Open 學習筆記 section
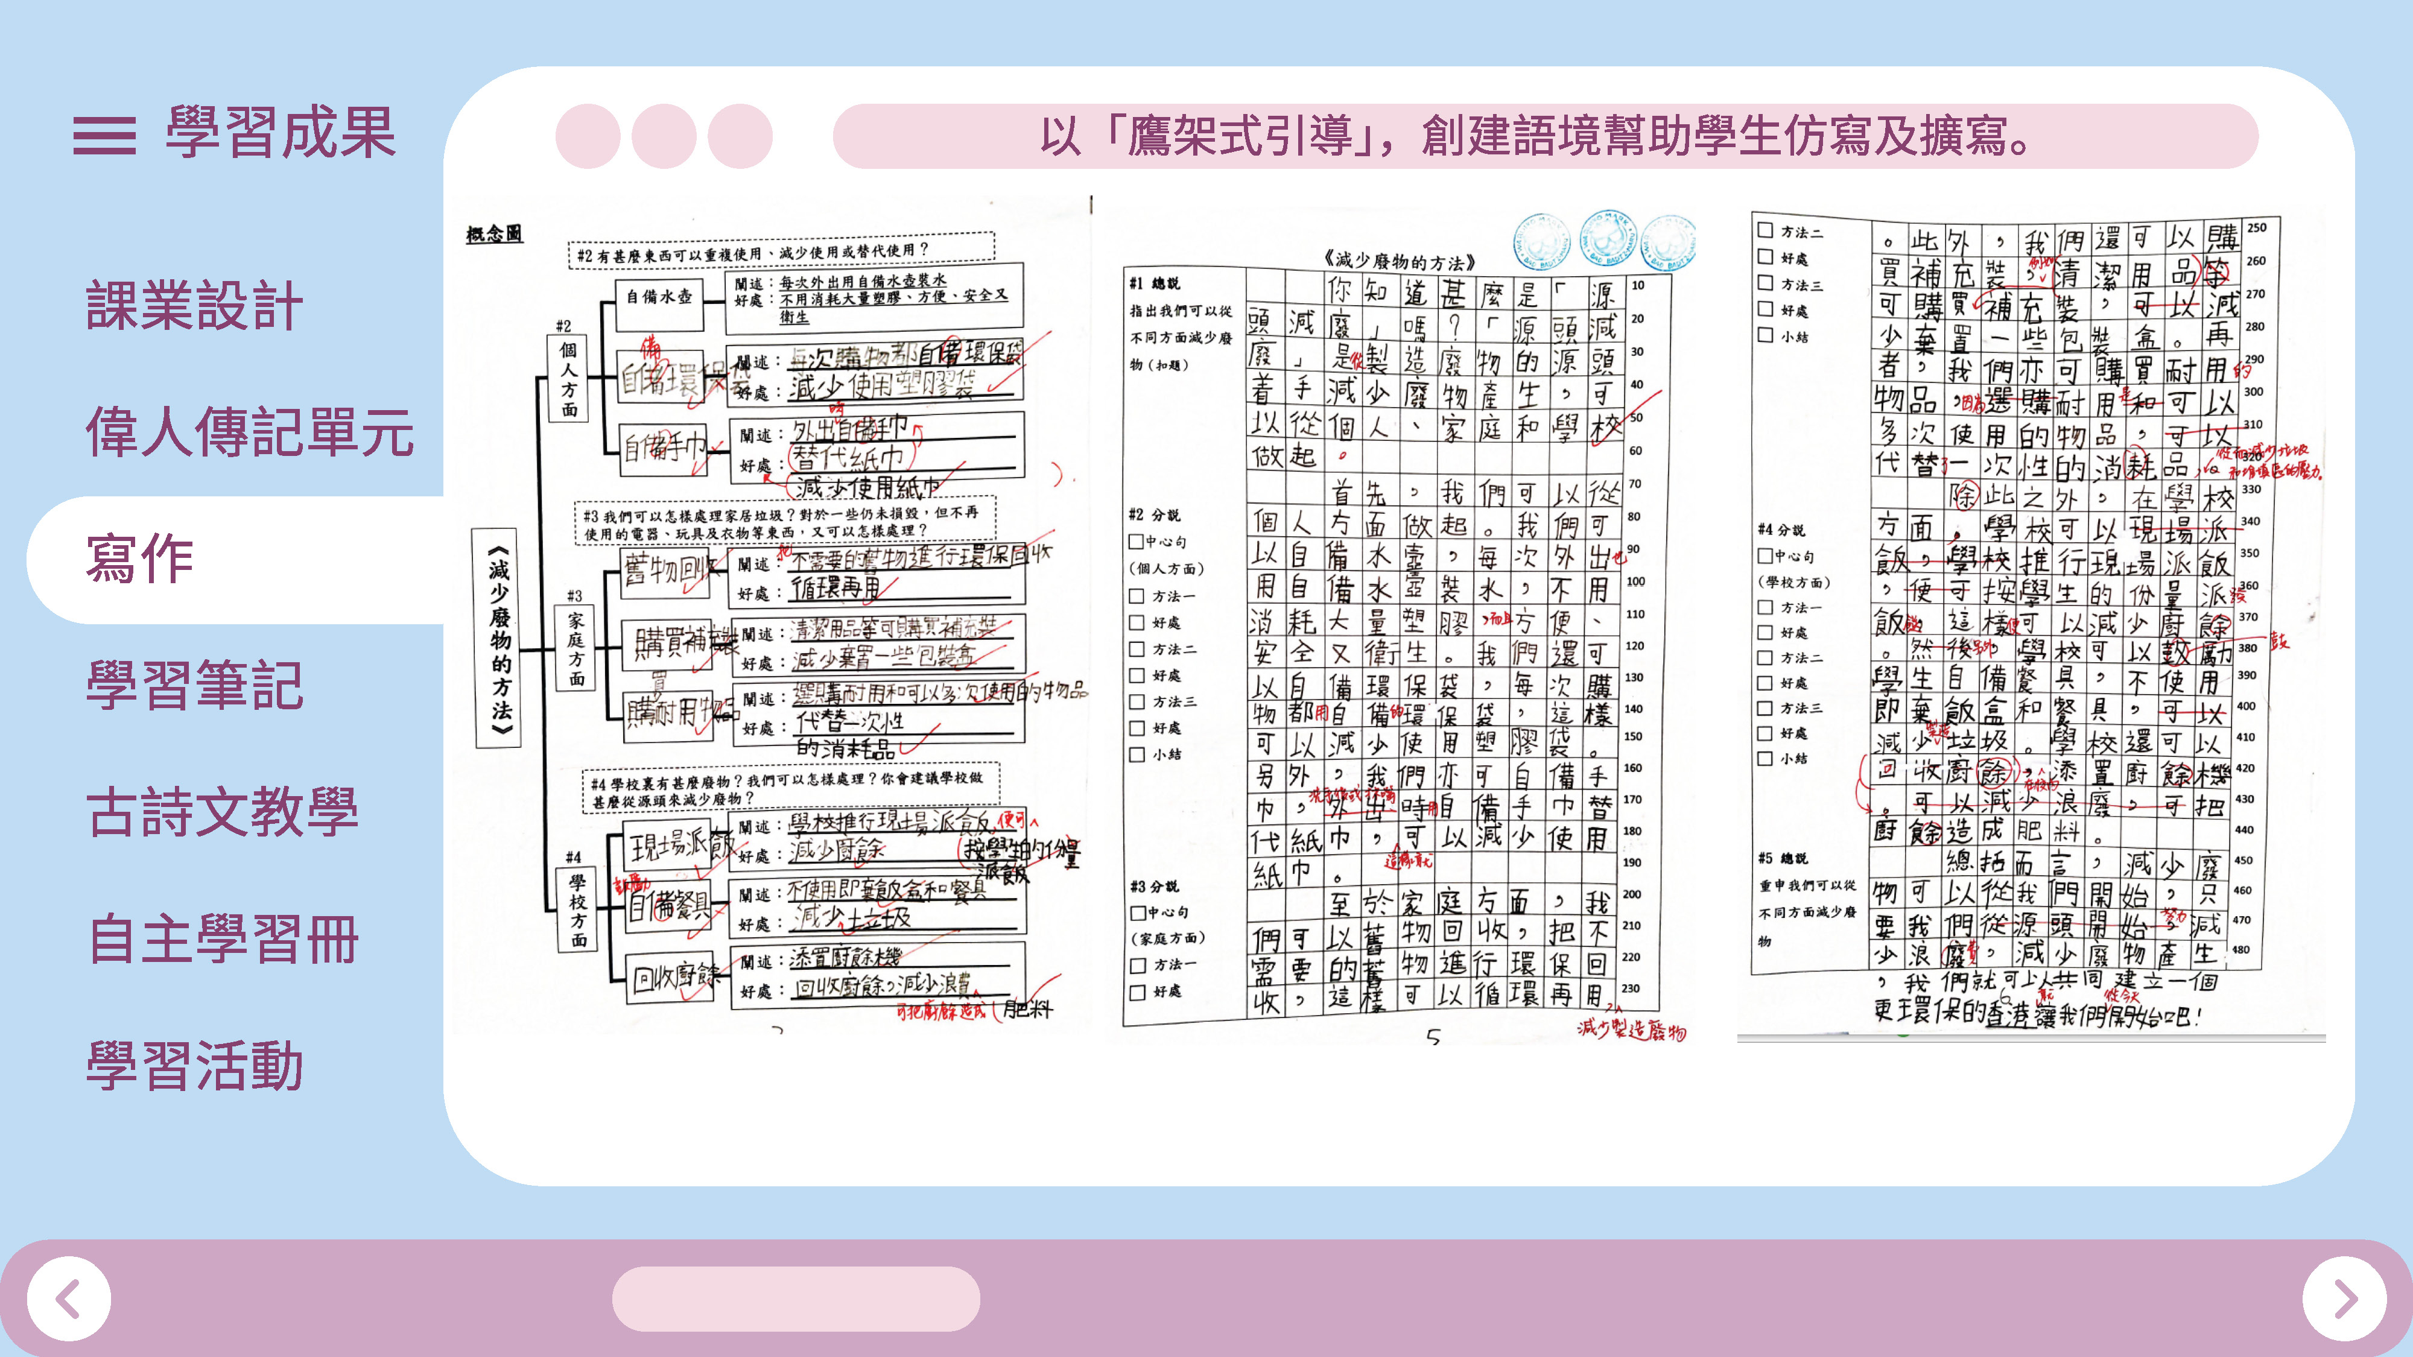2413x1357 pixels. click(194, 685)
